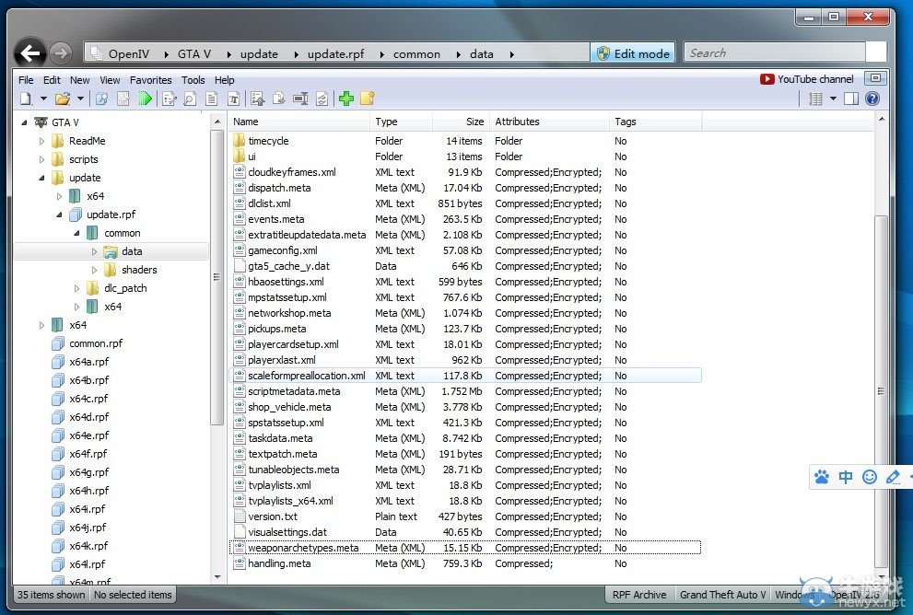Click the green plus Add file icon
Viewport: 913px width, 615px height.
click(346, 99)
